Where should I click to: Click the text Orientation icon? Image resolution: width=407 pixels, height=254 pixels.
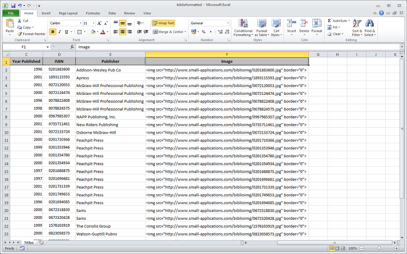click(x=139, y=23)
